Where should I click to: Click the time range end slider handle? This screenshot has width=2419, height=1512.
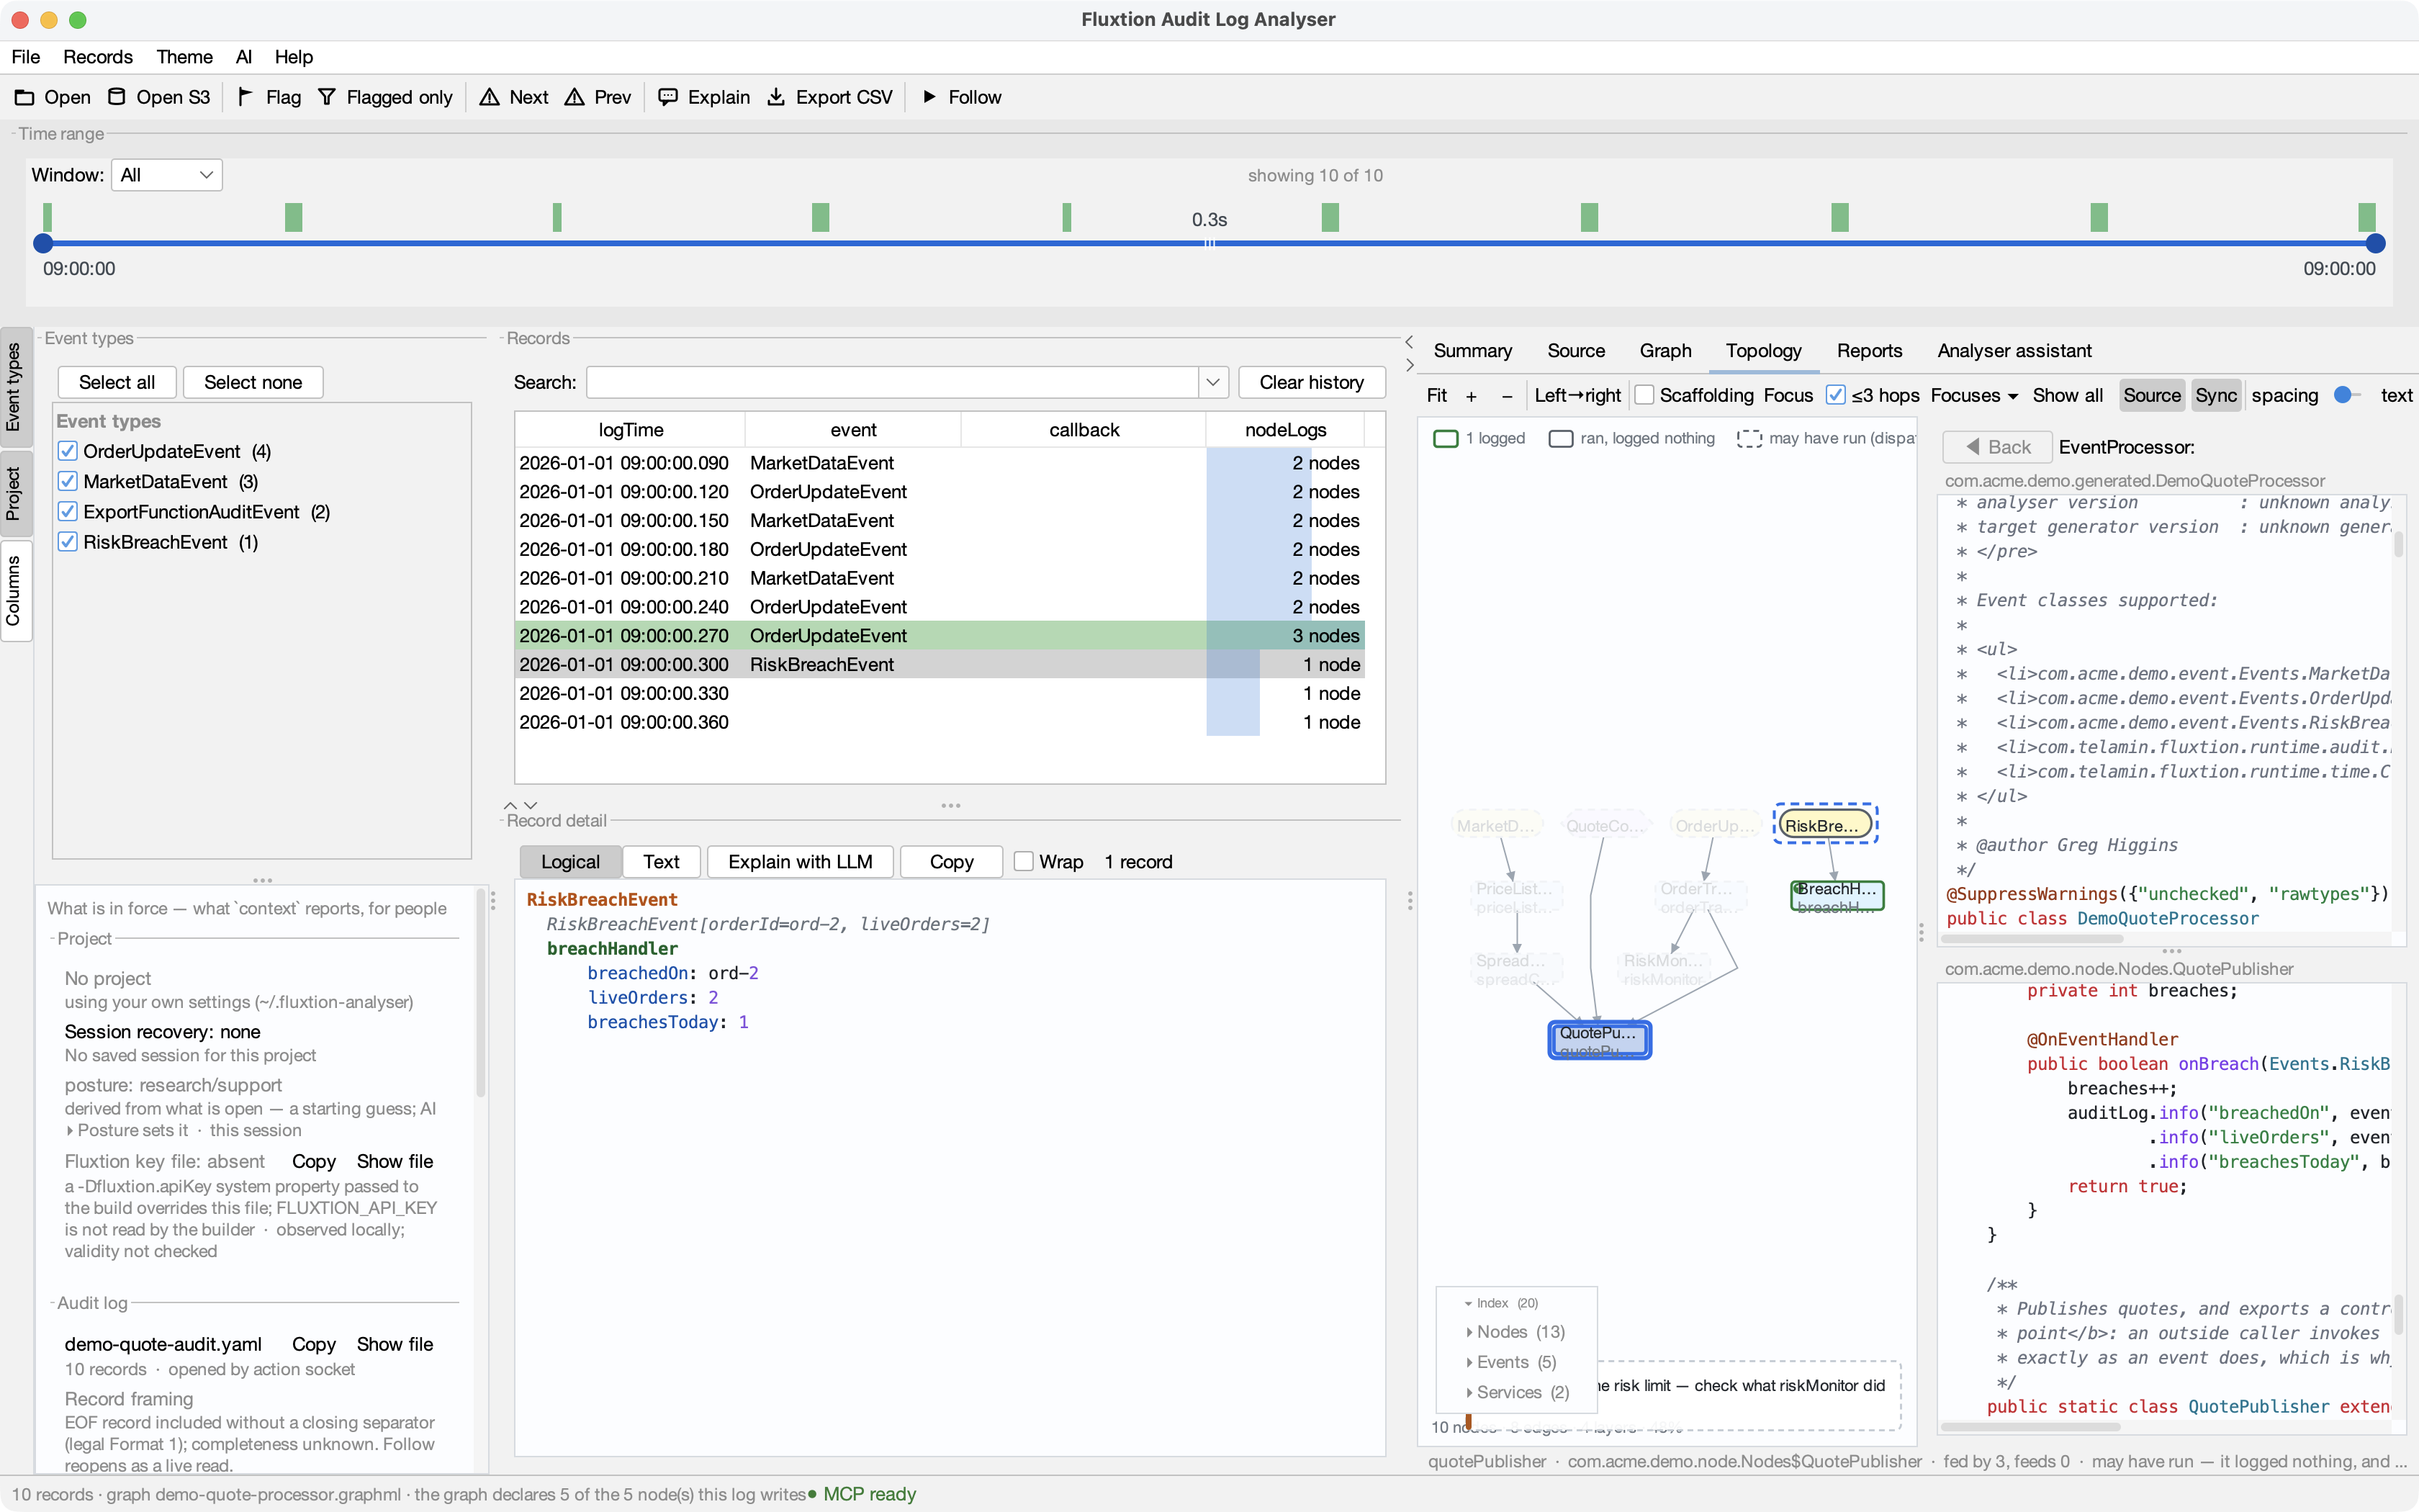pyautogui.click(x=2376, y=243)
